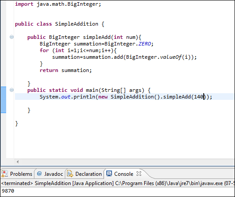Click the Declaration tab icon
Image resolution: width=235 pixels, height=197 pixels.
(70, 174)
